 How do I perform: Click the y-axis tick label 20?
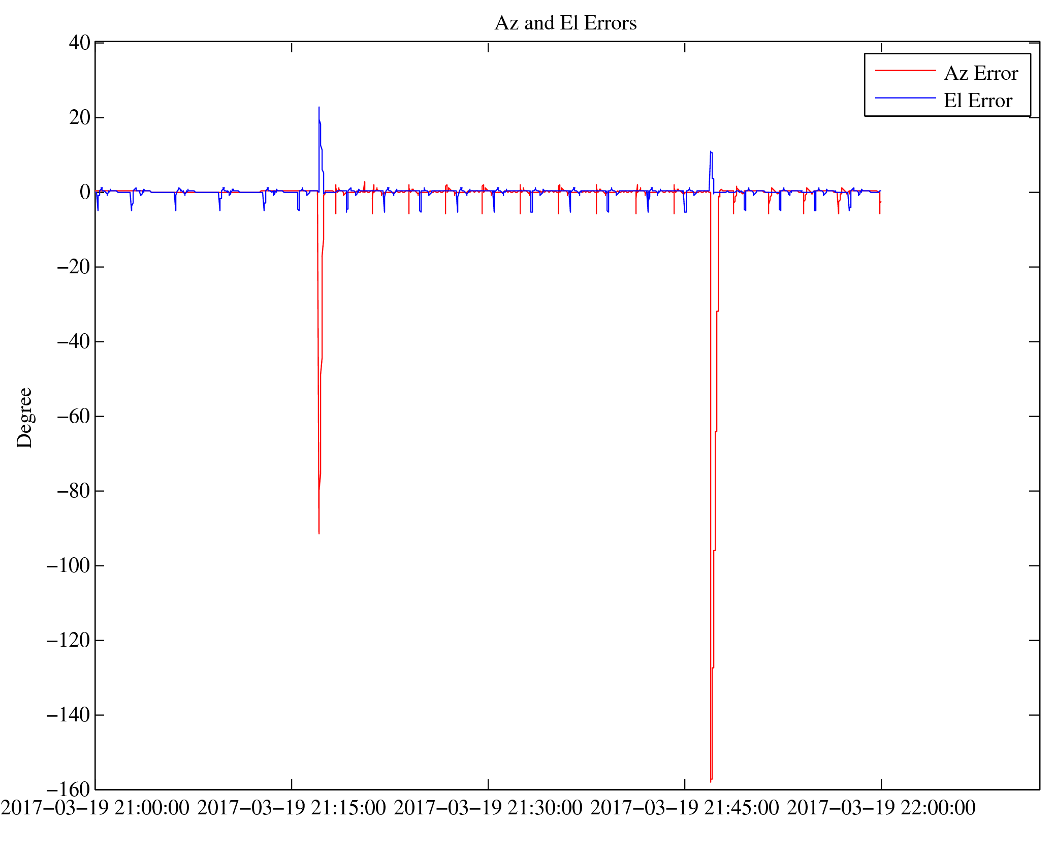click(x=79, y=117)
